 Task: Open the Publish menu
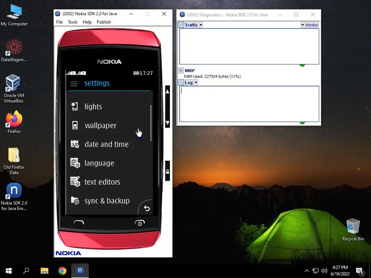coord(104,22)
